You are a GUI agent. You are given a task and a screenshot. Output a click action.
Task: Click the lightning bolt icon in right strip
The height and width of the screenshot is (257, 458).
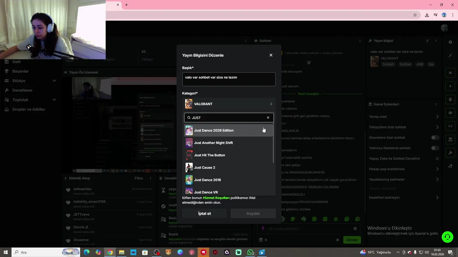pos(450,86)
